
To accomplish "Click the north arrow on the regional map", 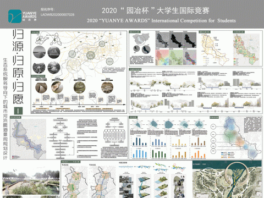I will [121, 34].
